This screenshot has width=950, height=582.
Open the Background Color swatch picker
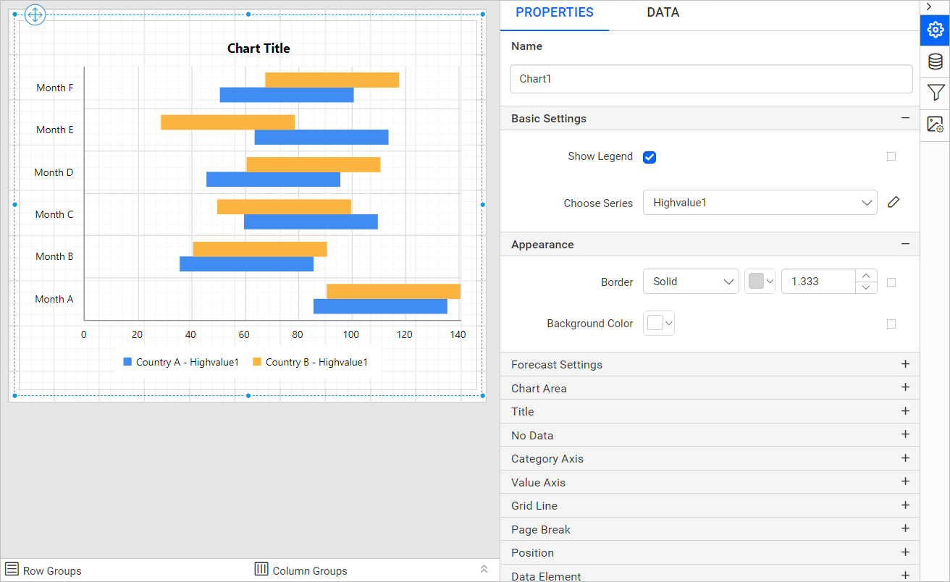click(x=659, y=324)
